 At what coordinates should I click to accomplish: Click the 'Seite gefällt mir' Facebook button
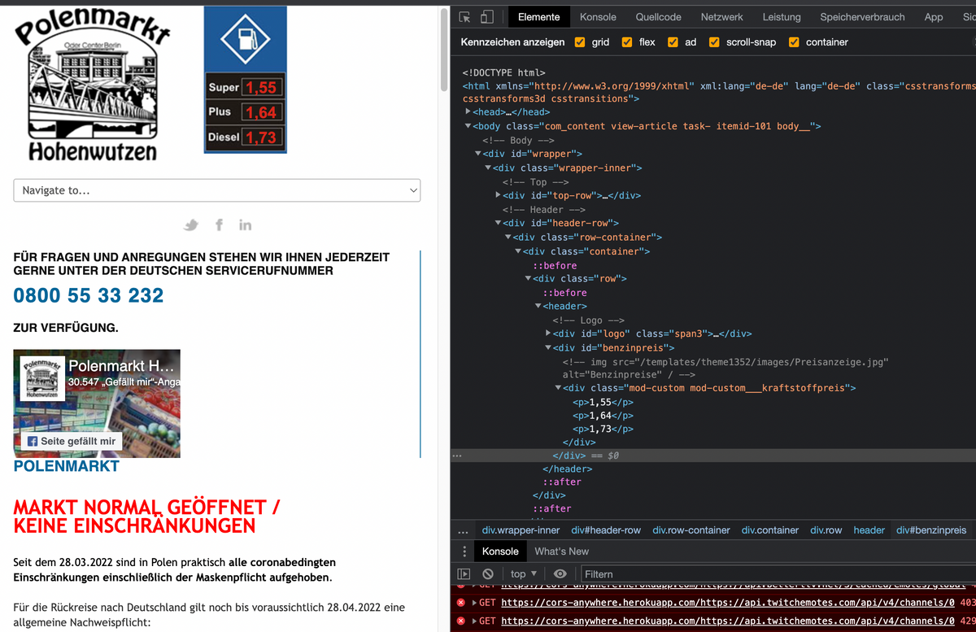coord(71,441)
